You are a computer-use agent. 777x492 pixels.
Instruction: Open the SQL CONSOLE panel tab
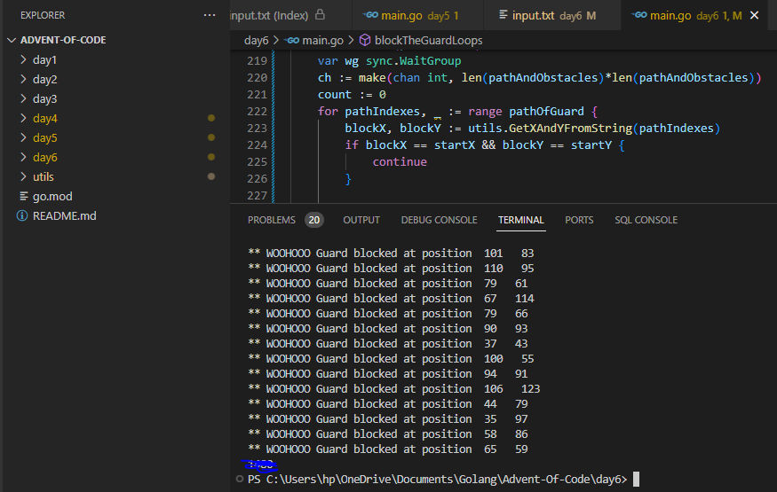pos(646,220)
